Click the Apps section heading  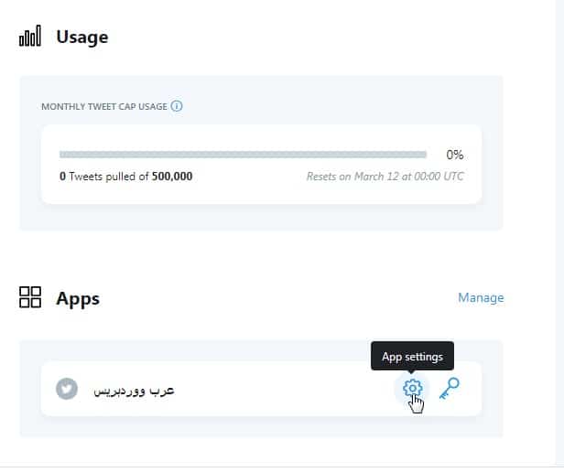coord(78,298)
